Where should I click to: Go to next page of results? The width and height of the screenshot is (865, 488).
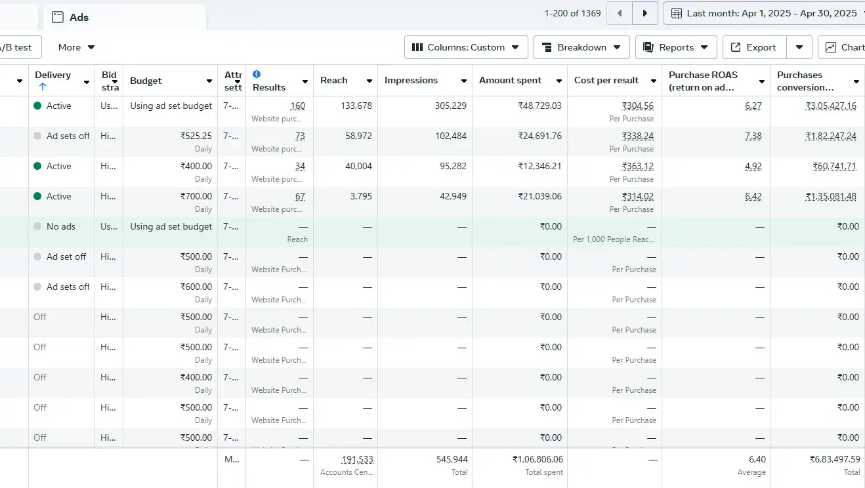tap(644, 13)
